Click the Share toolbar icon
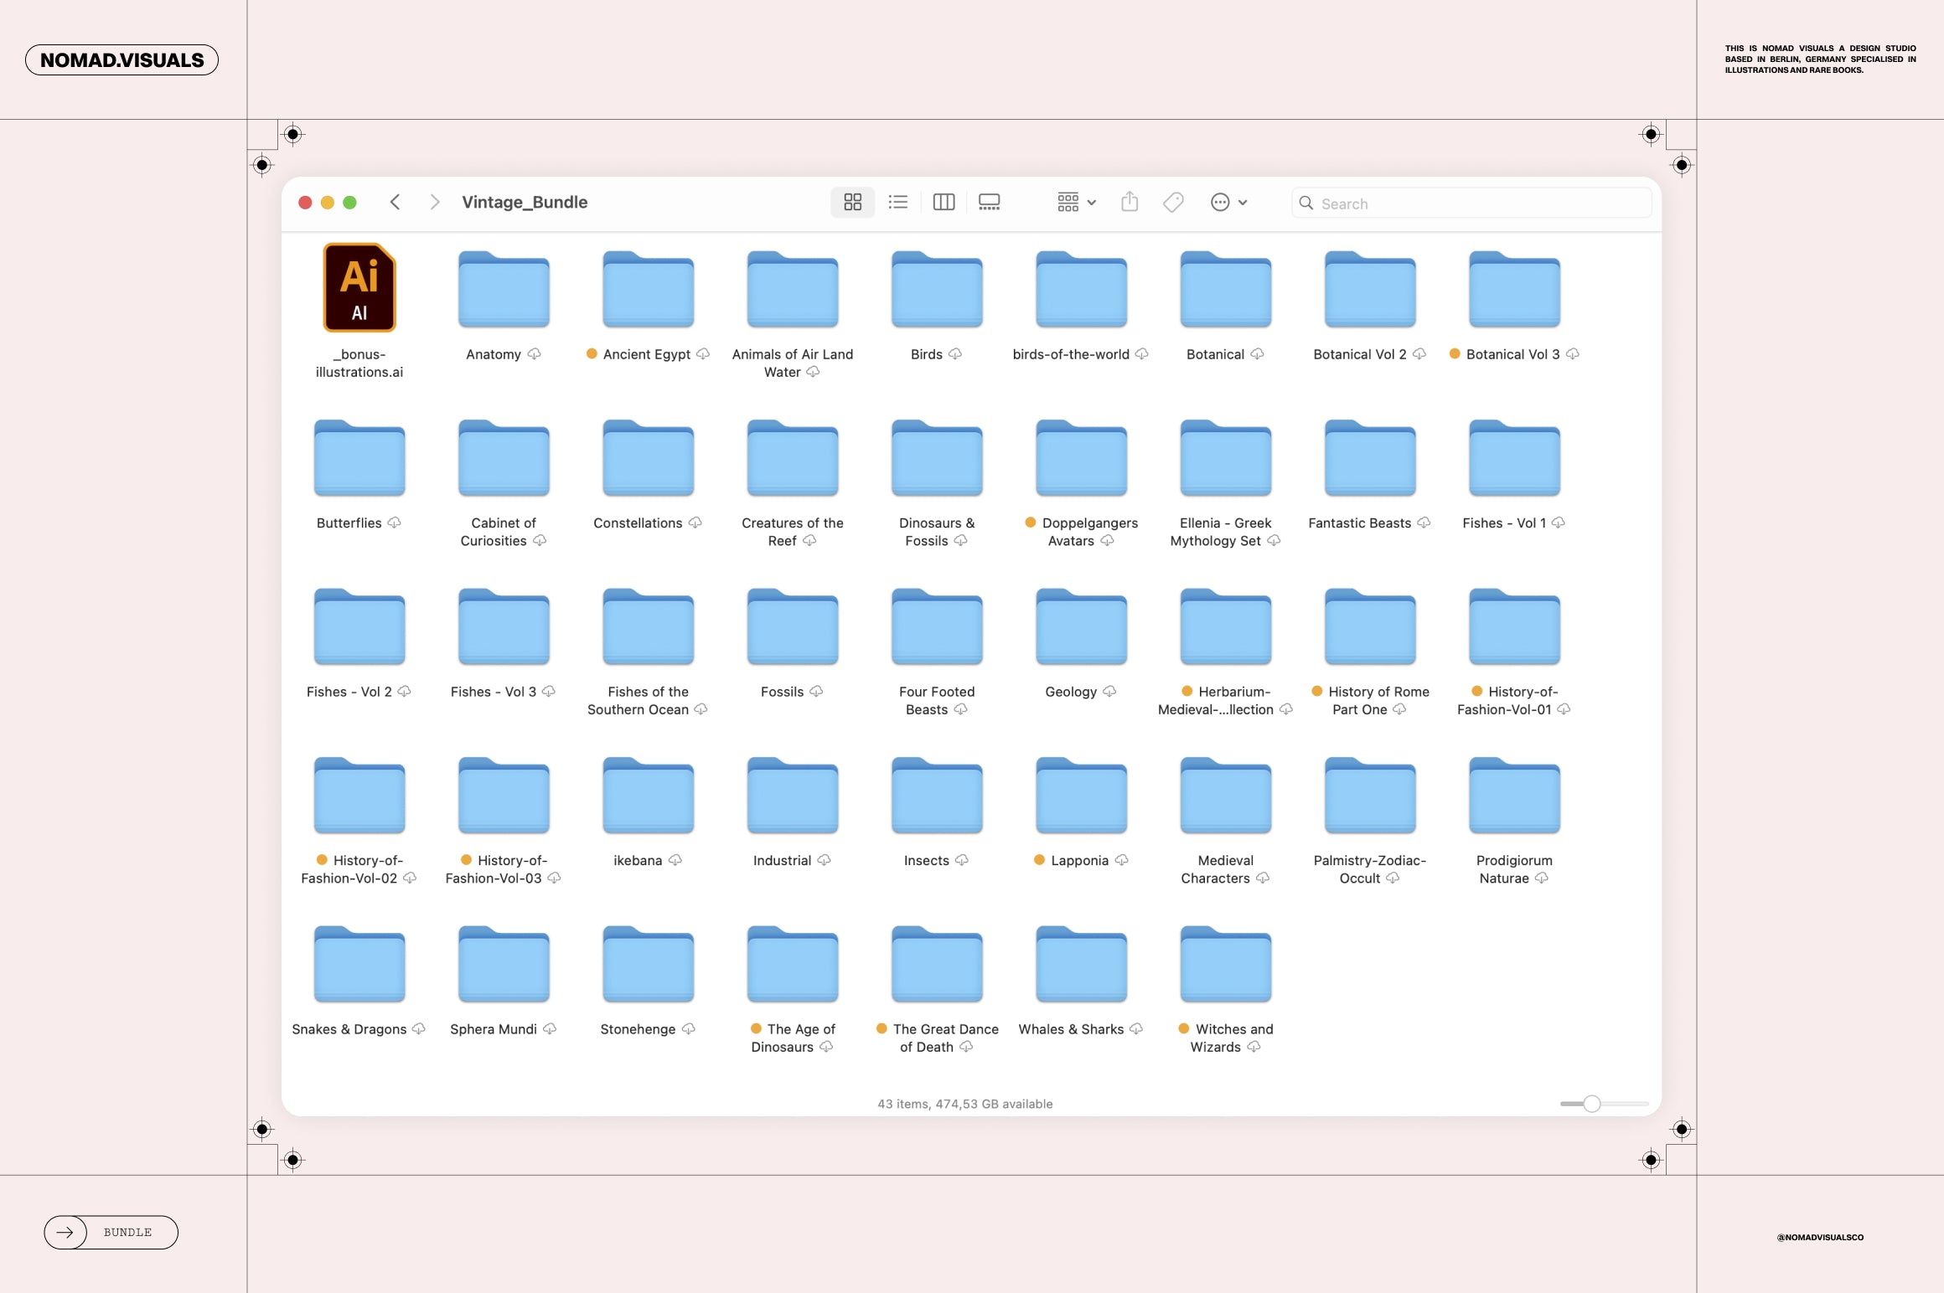The image size is (1944, 1293). tap(1130, 203)
